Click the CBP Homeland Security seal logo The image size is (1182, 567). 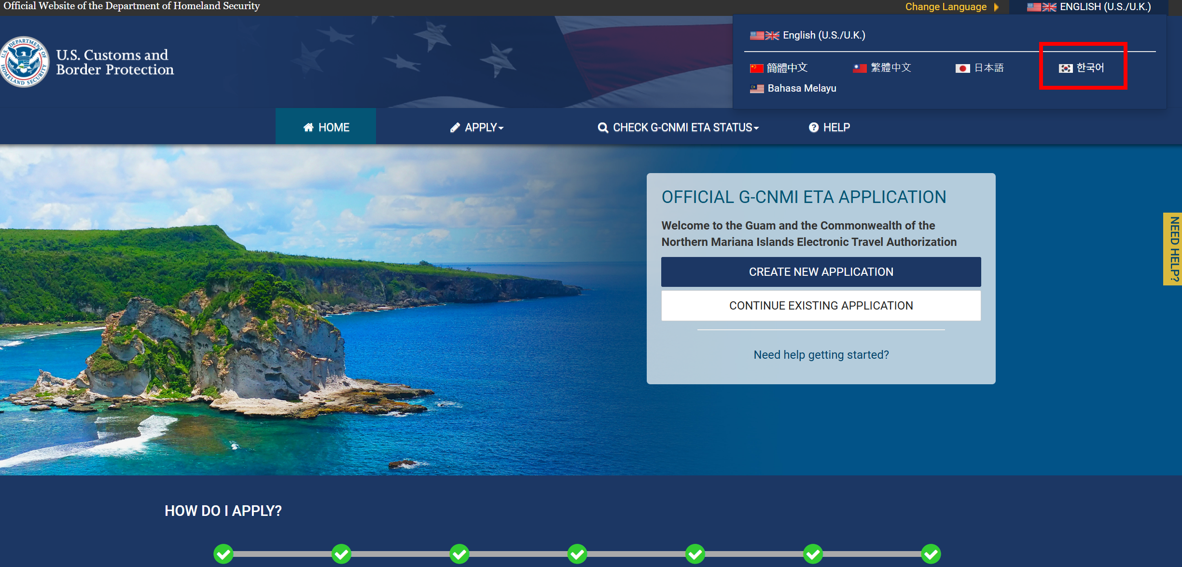coord(24,62)
